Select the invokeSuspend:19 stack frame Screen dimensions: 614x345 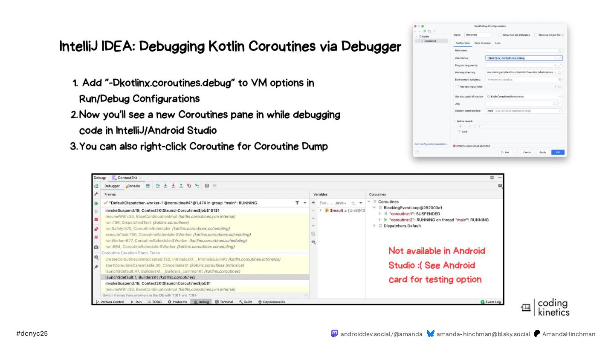(205, 210)
